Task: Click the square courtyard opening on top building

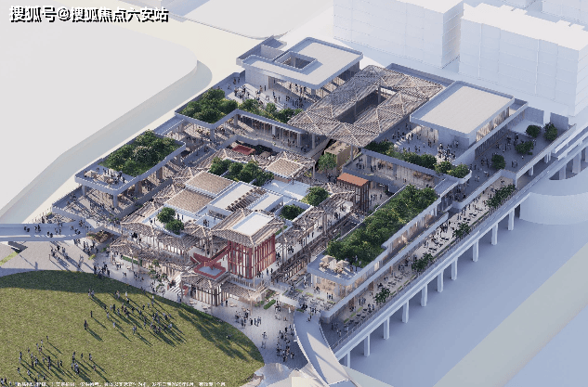Action: point(300,63)
